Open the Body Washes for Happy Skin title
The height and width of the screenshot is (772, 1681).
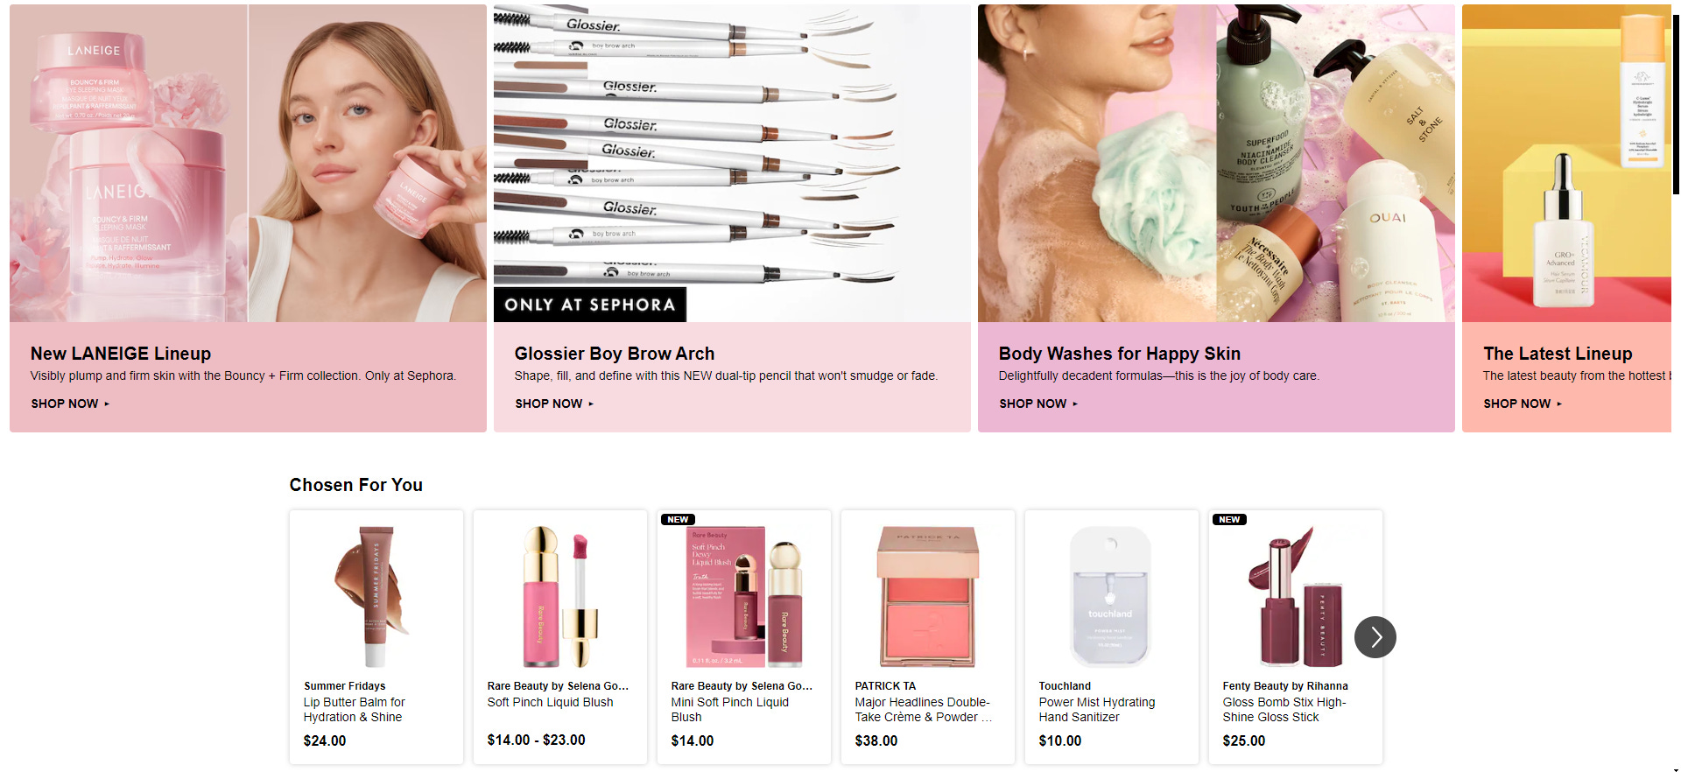[x=1119, y=354]
